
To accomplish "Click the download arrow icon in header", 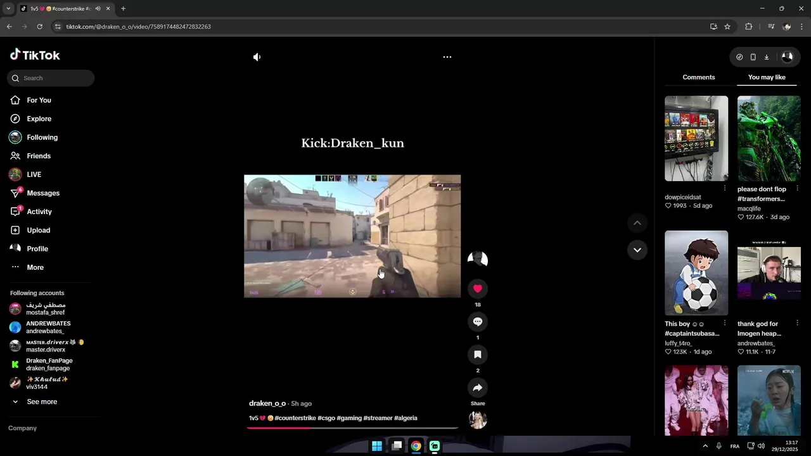I will (x=766, y=57).
